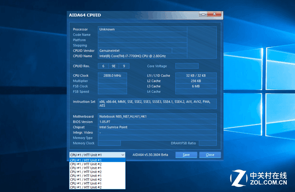Open the CPU / HTT Unit selector combo box
The height and width of the screenshot is (192, 295).
(97, 155)
